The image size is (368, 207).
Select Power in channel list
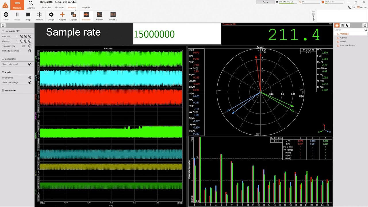point(343,41)
